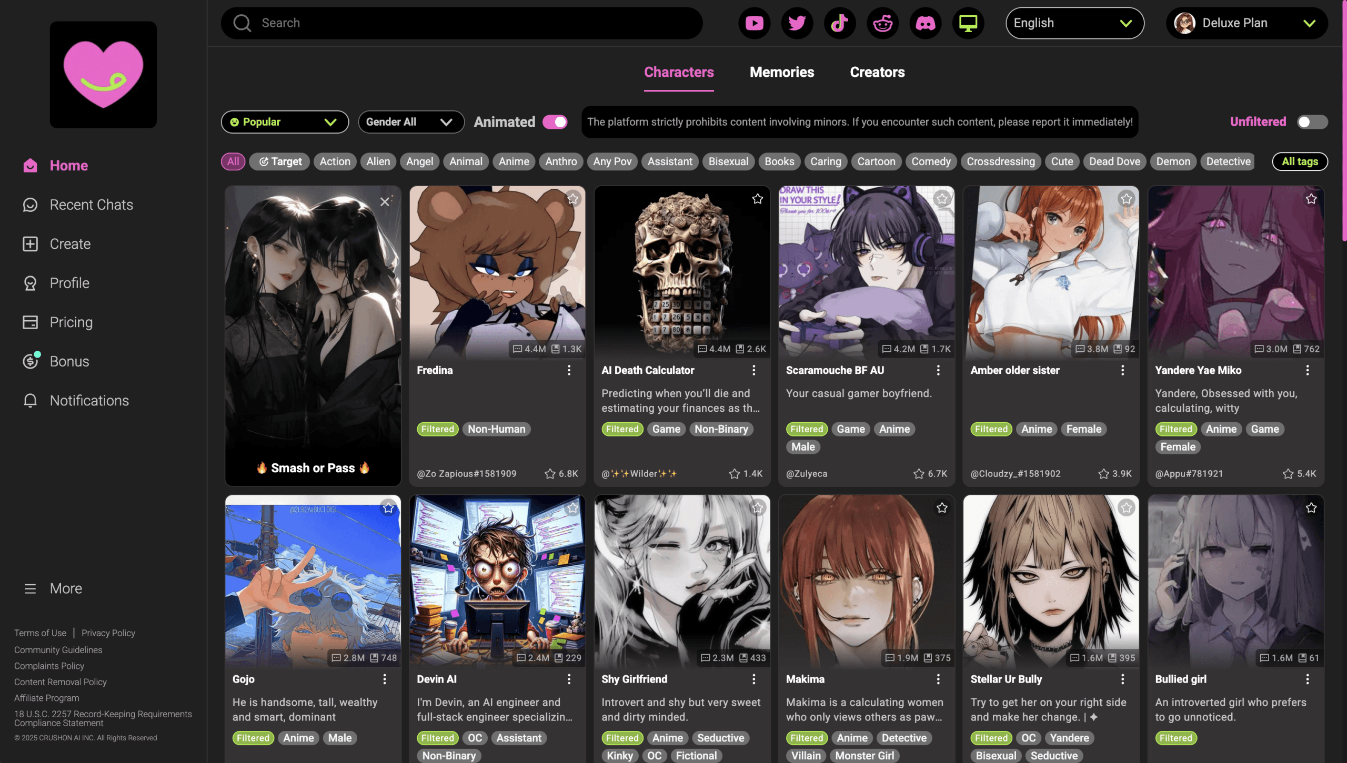Open the Terms of Use link

pyautogui.click(x=40, y=633)
